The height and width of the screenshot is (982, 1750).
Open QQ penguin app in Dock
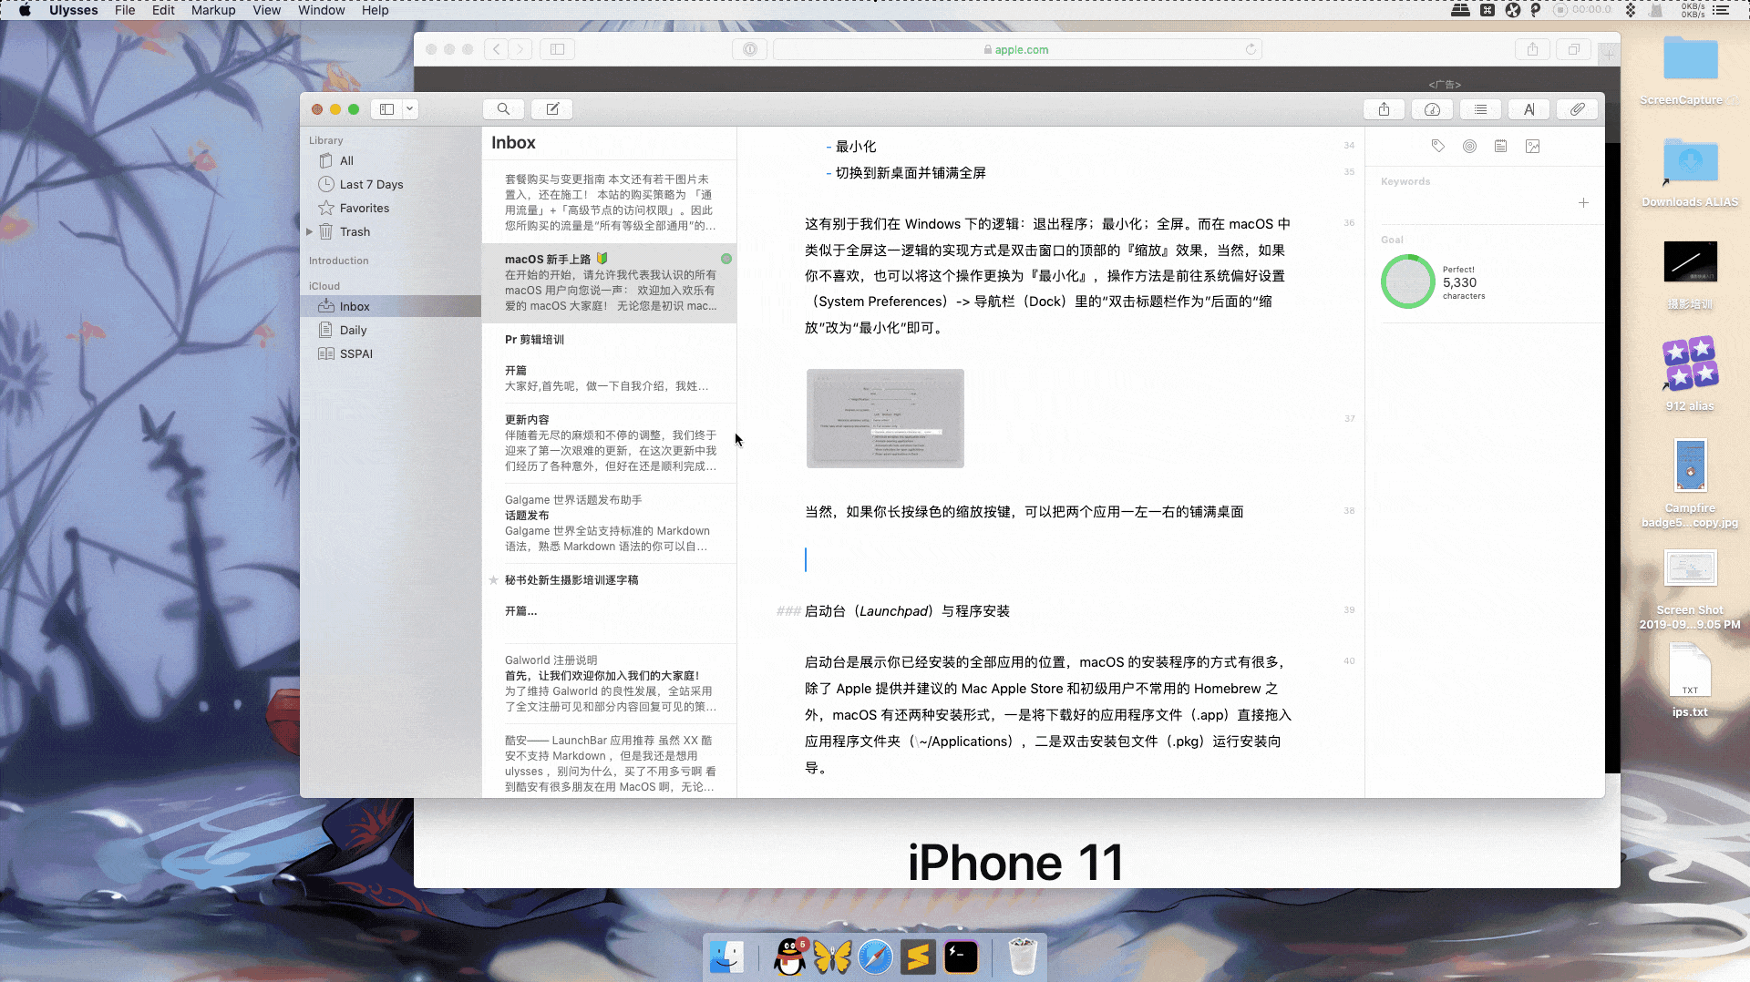(x=789, y=956)
